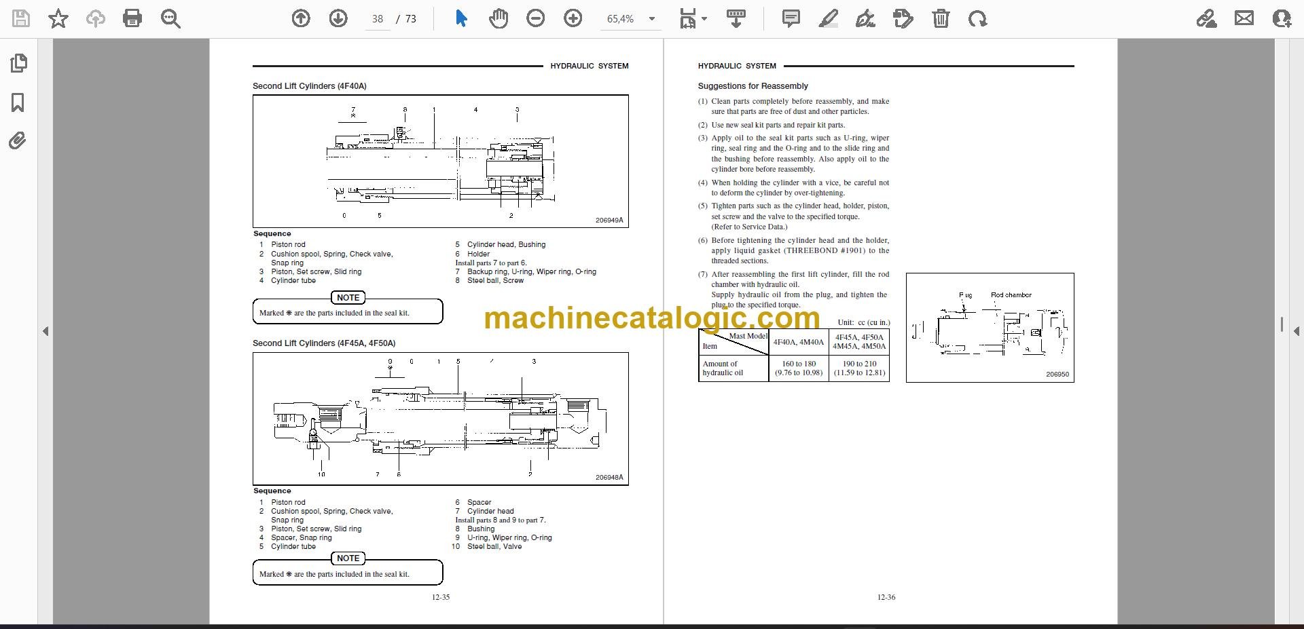Click the heading 'Suggestions for Reassembly'
Image resolution: width=1304 pixels, height=629 pixels.
(x=753, y=86)
